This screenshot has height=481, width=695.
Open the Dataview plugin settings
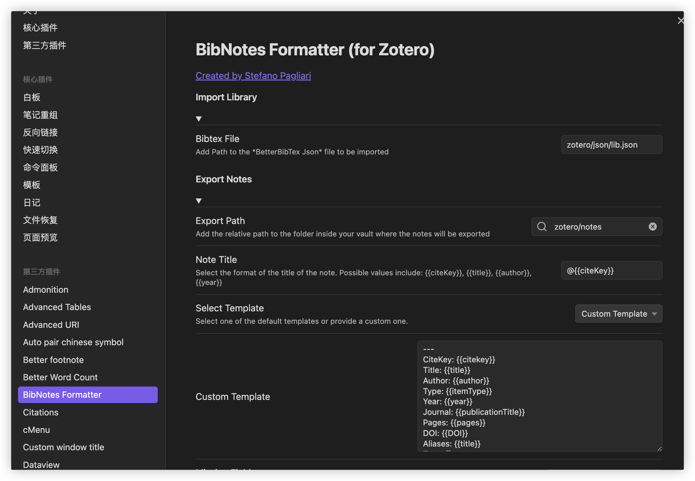click(x=41, y=465)
